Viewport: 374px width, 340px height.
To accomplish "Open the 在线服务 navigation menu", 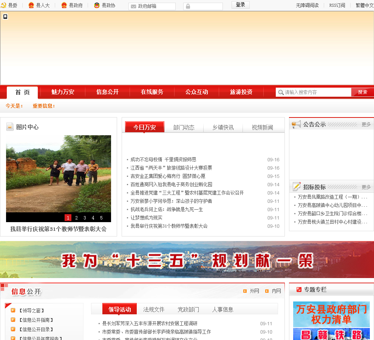I will [152, 92].
